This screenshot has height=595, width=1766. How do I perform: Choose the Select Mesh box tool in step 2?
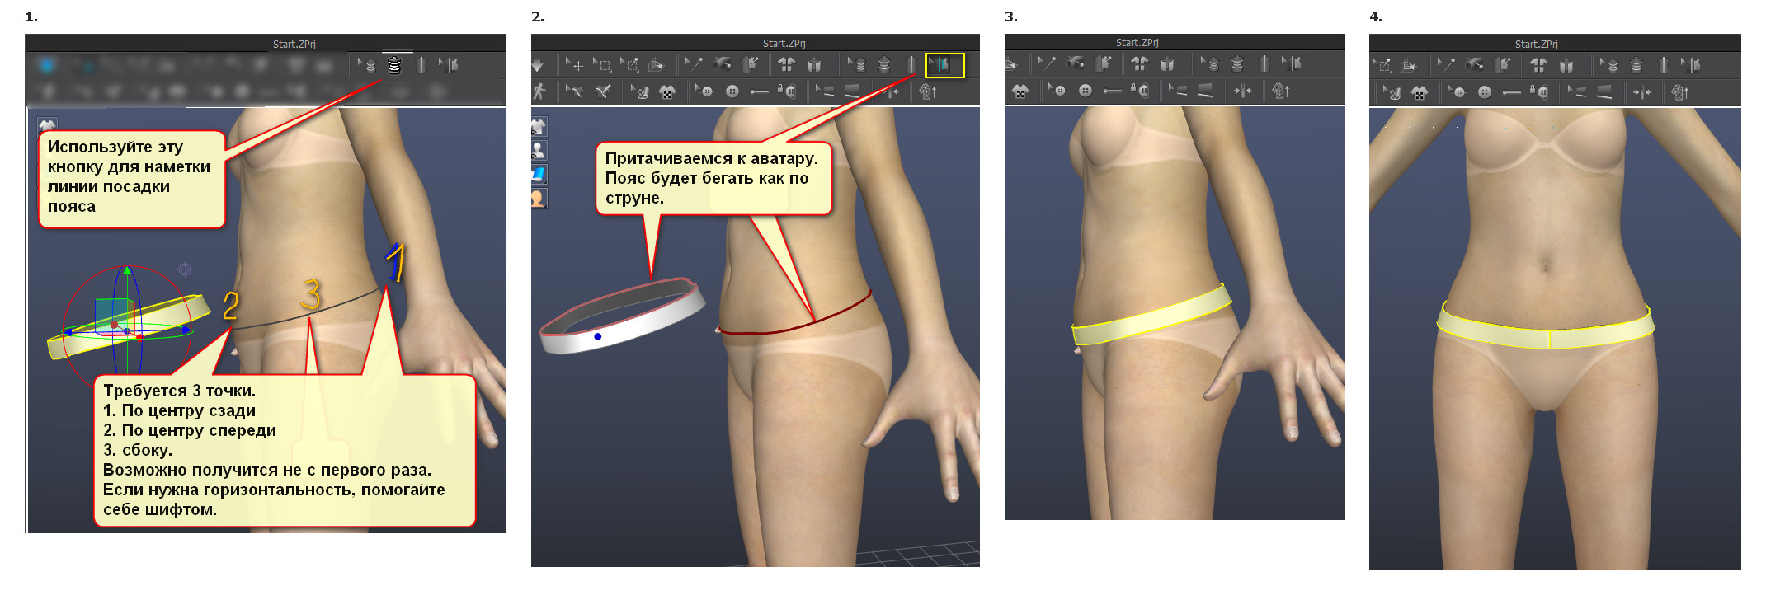coord(602,64)
